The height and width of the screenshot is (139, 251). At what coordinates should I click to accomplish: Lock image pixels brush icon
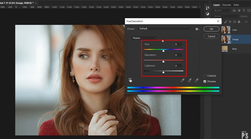(x=226, y=22)
